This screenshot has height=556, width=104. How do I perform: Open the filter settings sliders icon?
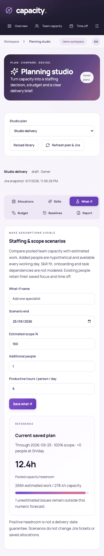pyautogui.click(x=97, y=26)
